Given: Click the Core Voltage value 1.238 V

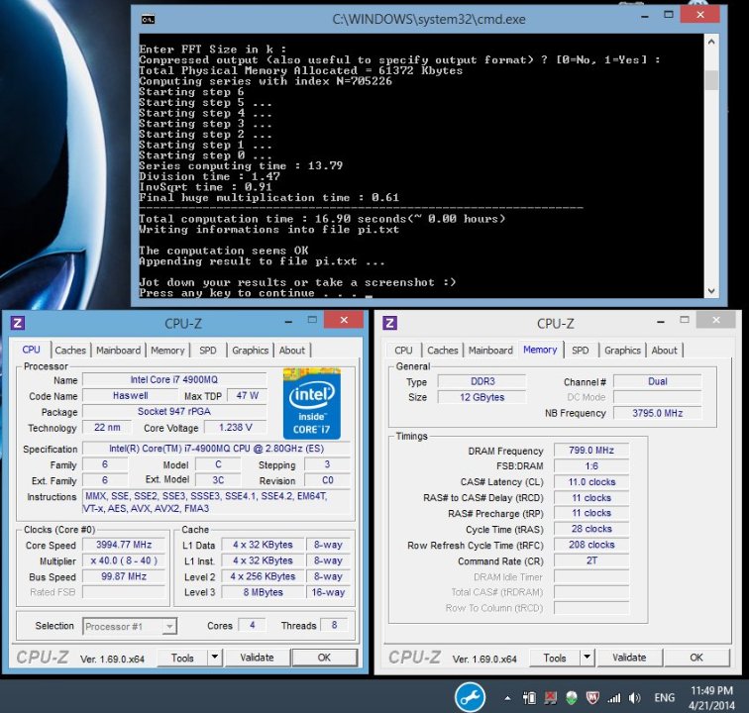Looking at the screenshot, I should pos(235,428).
